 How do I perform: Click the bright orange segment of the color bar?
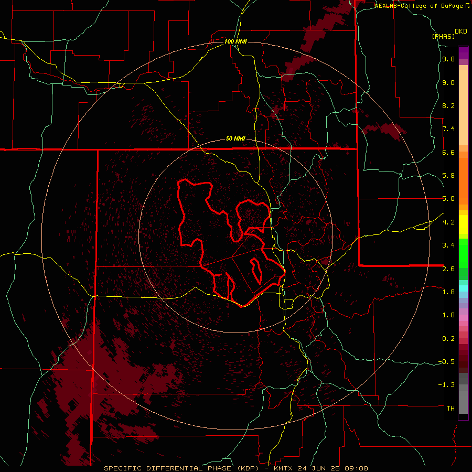pos(463,181)
